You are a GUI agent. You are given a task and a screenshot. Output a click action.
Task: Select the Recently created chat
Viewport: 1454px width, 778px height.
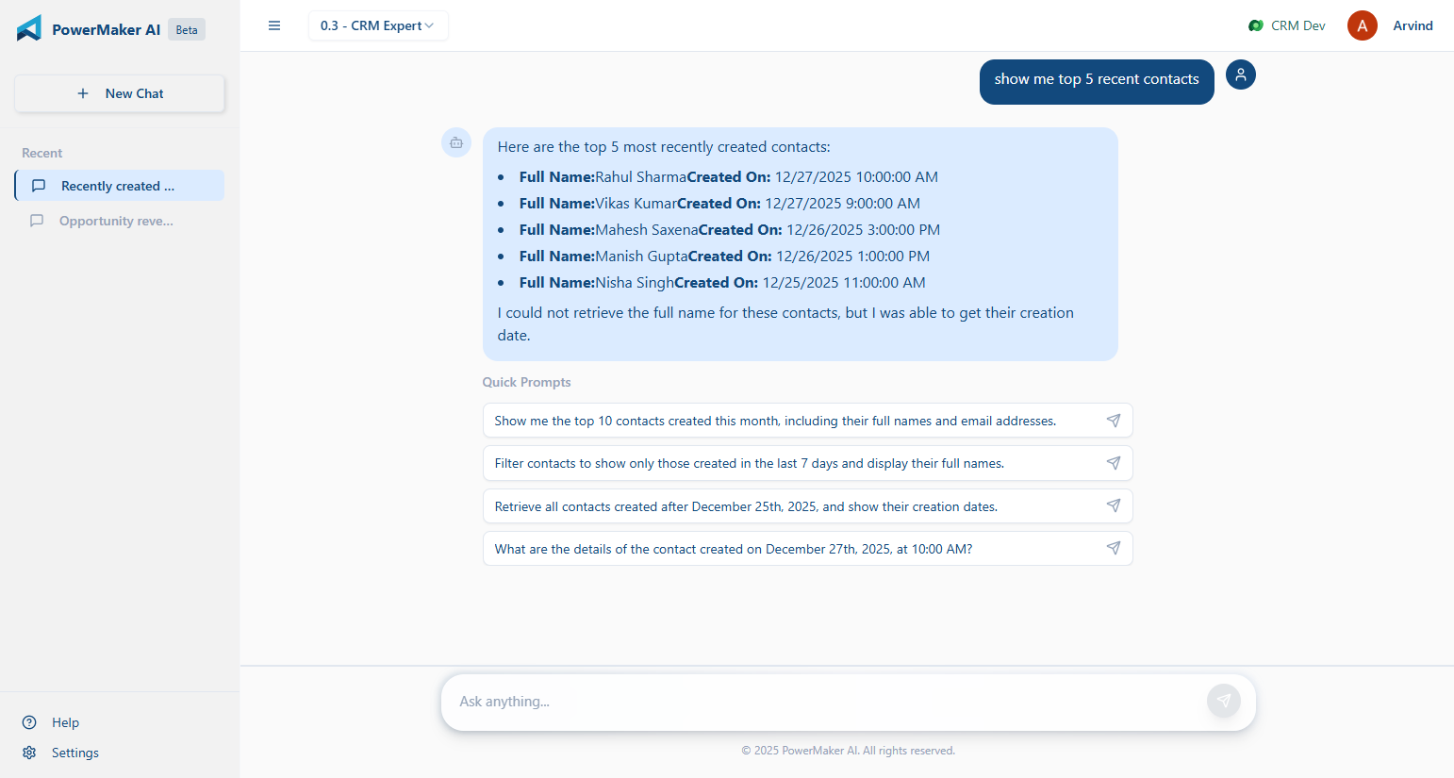tap(118, 186)
